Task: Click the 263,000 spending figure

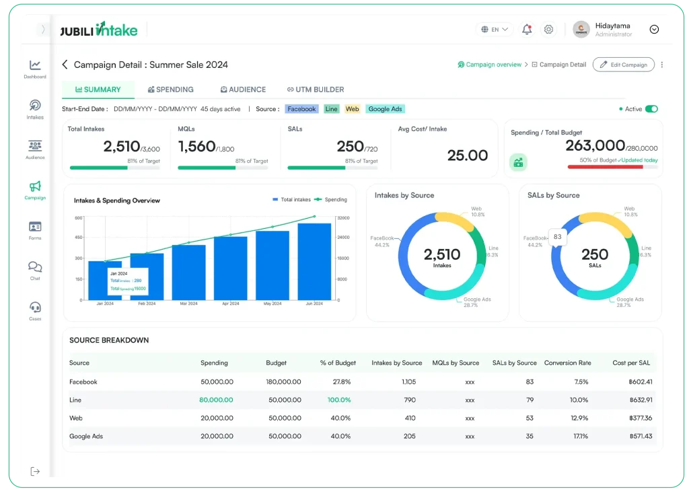Action: point(595,145)
